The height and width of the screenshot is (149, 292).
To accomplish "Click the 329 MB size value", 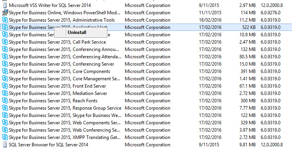I will [x=248, y=123].
